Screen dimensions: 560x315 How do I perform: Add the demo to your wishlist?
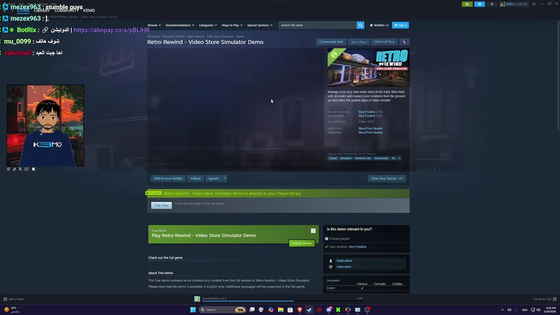(168, 178)
